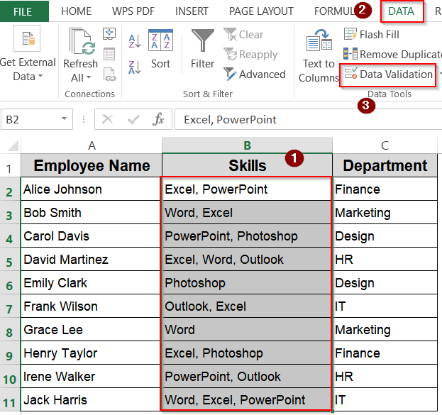The height and width of the screenshot is (415, 442).
Task: Open the PAGE LAYOUT tab
Action: click(x=261, y=11)
